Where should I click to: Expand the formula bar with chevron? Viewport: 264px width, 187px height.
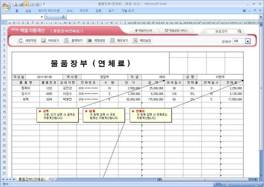[261, 17]
